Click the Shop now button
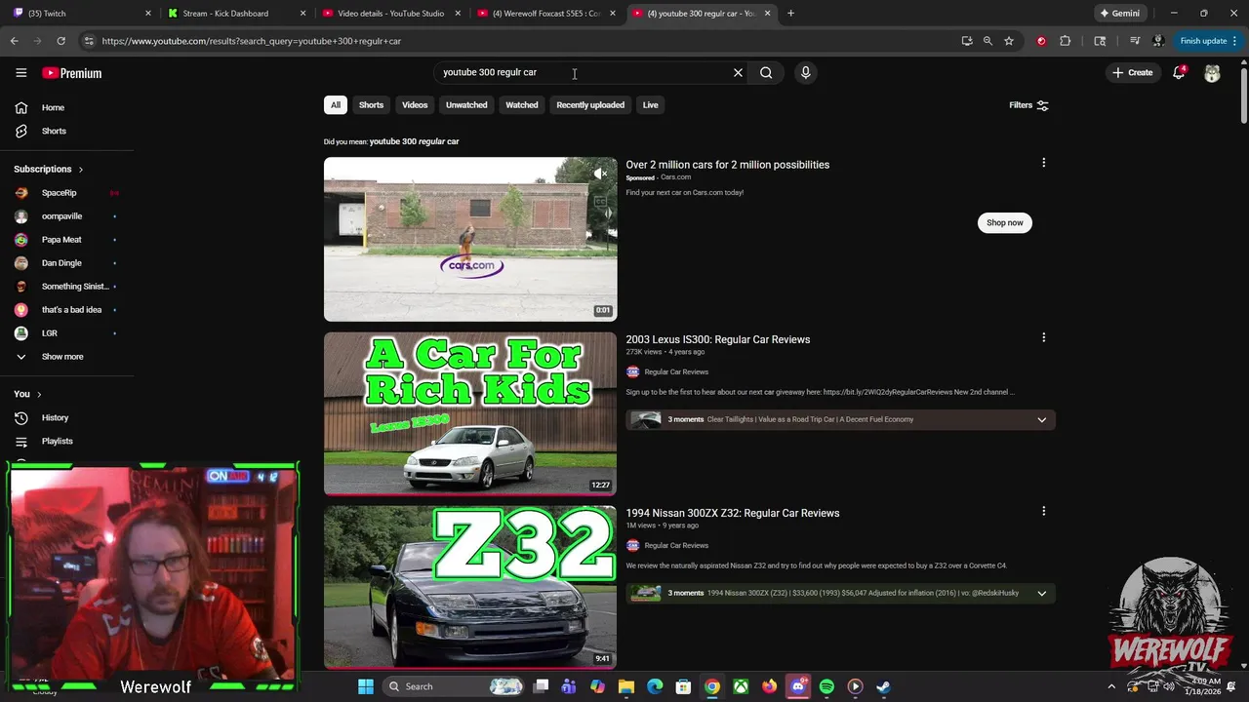Image resolution: width=1249 pixels, height=702 pixels. coord(1004,222)
